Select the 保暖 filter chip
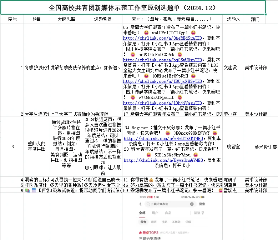This screenshot has width=278, height=240. click(x=188, y=222)
